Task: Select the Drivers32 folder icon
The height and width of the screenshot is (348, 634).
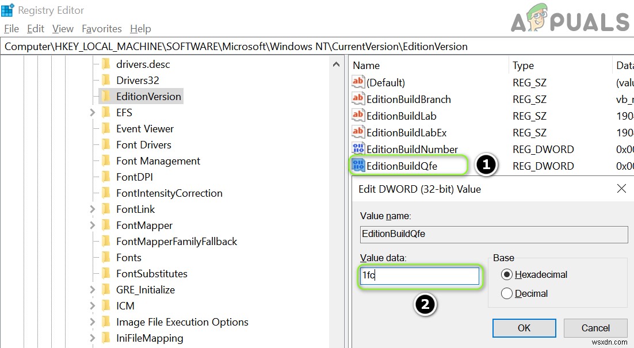Action: 106,80
